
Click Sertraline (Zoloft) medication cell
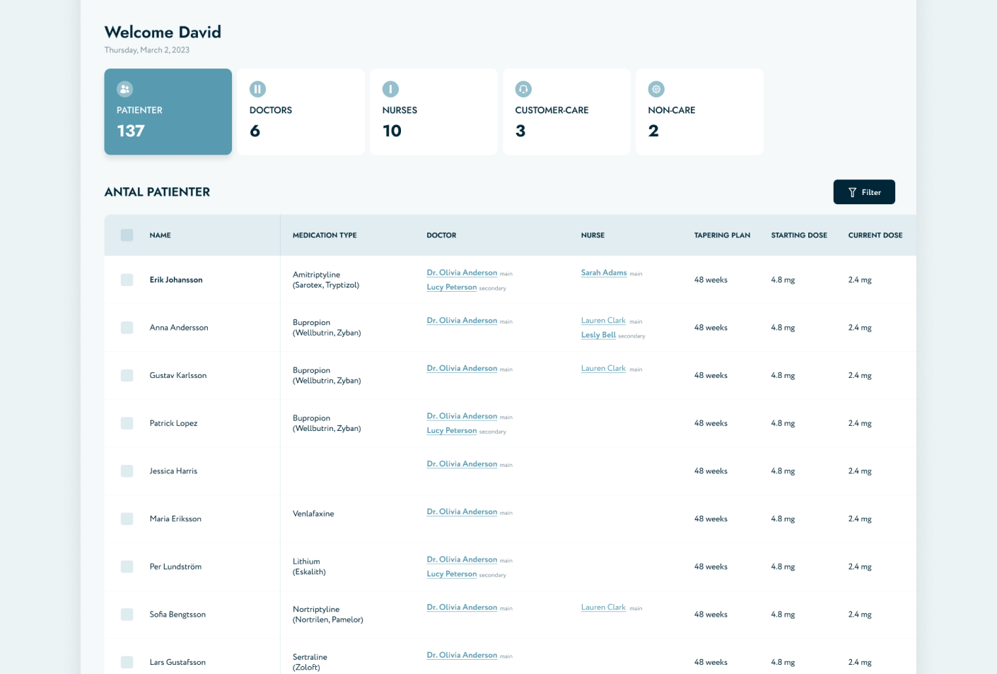[x=310, y=662]
